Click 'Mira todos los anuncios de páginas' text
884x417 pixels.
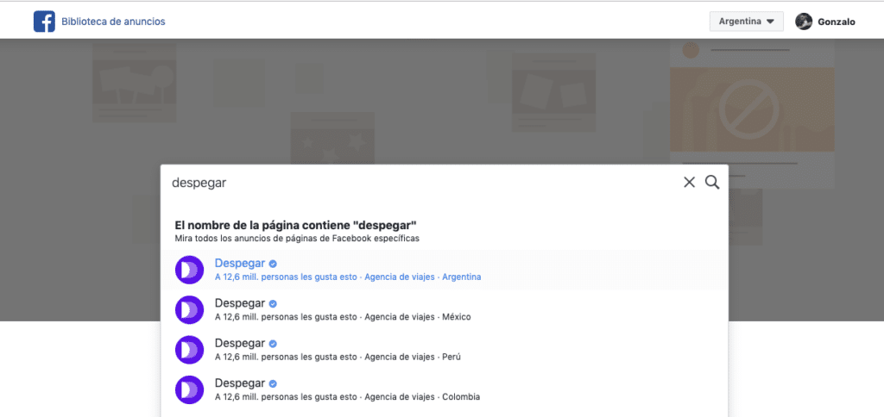[x=297, y=239]
